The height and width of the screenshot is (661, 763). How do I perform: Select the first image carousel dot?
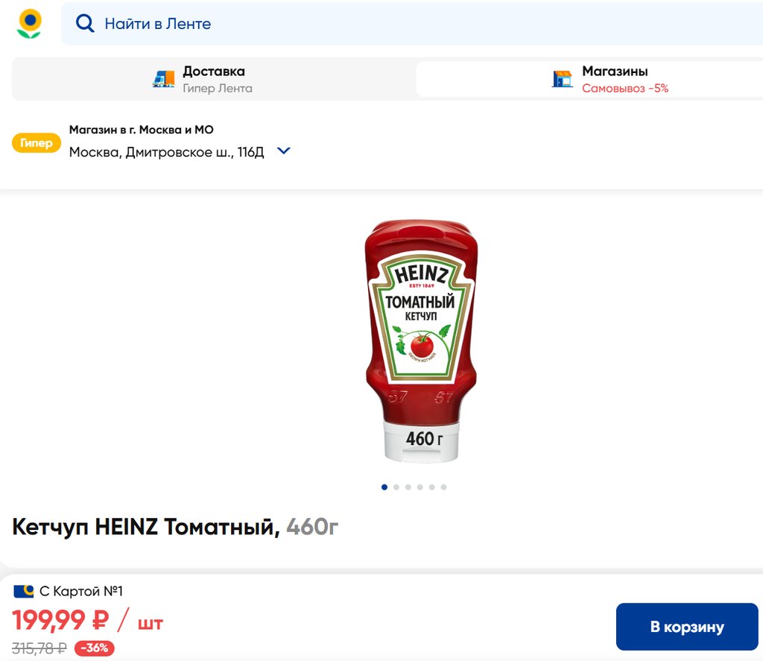point(384,487)
